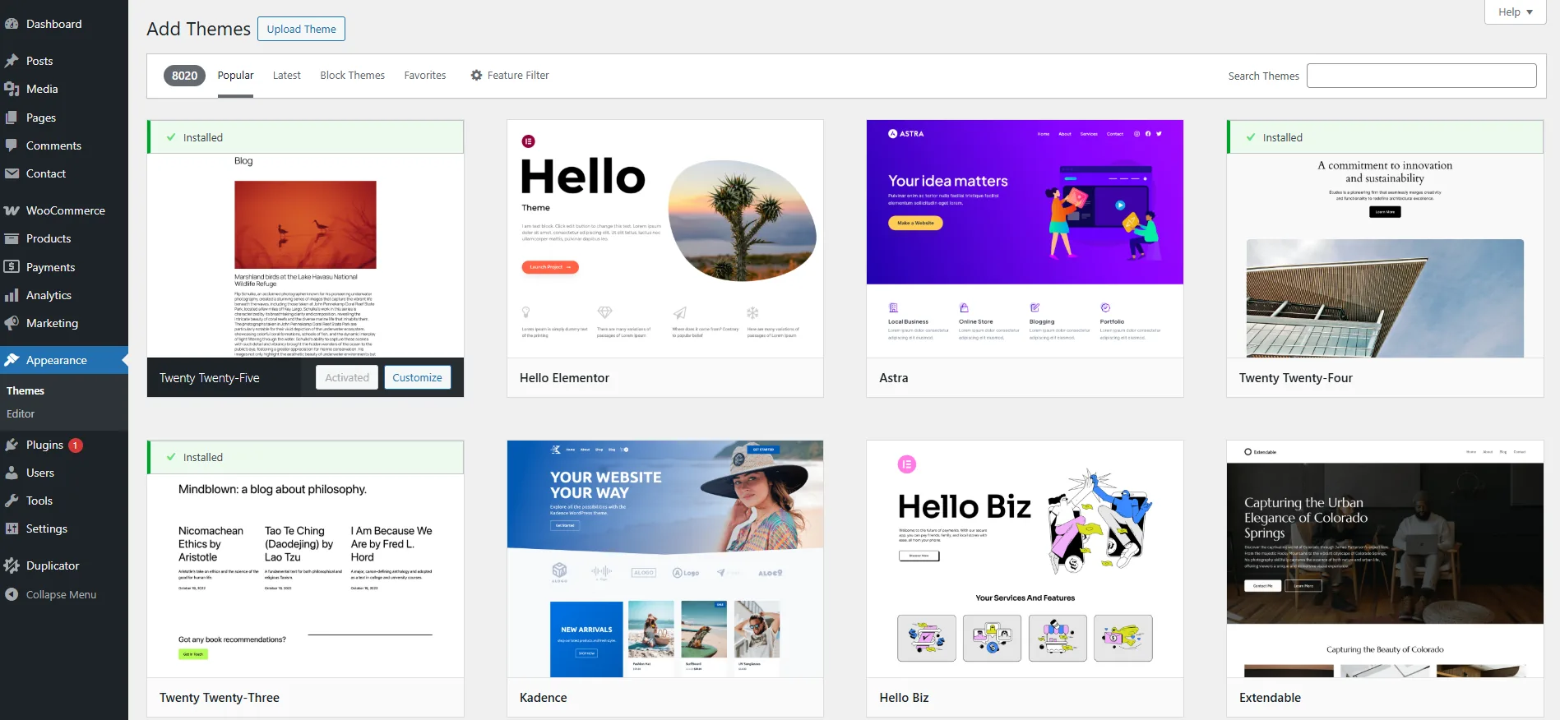
Task: Click the Analytics bar chart icon
Action: tap(12, 295)
